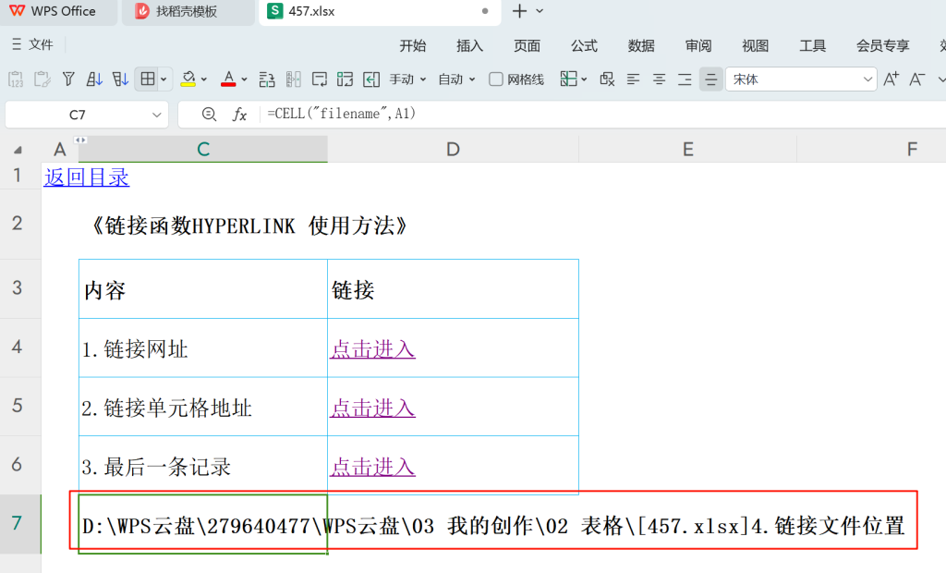Align text left
Screen dimensions: 946x573
coord(633,79)
